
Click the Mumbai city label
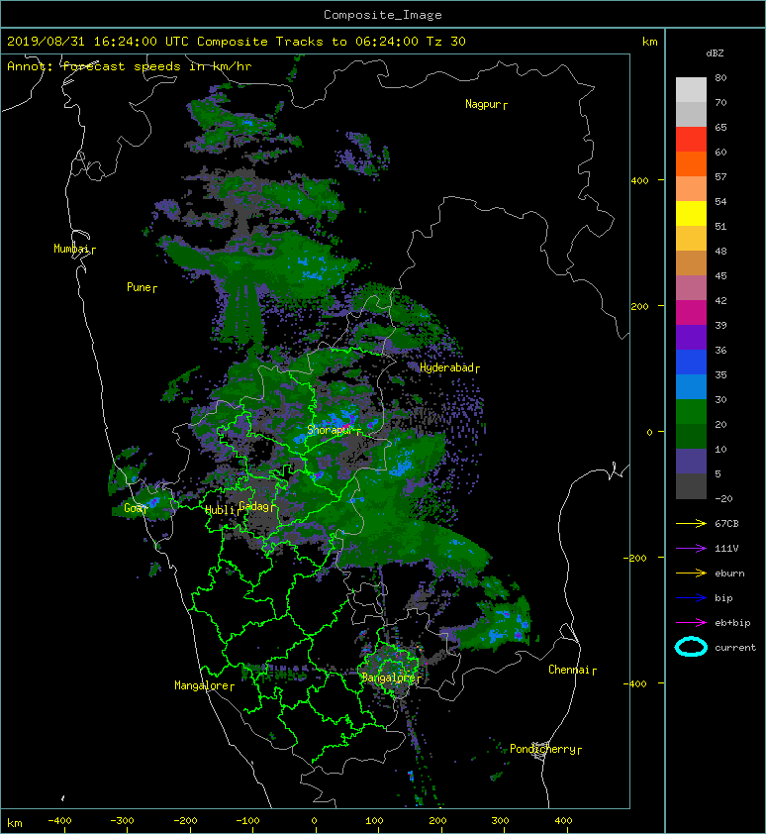pyautogui.click(x=74, y=249)
